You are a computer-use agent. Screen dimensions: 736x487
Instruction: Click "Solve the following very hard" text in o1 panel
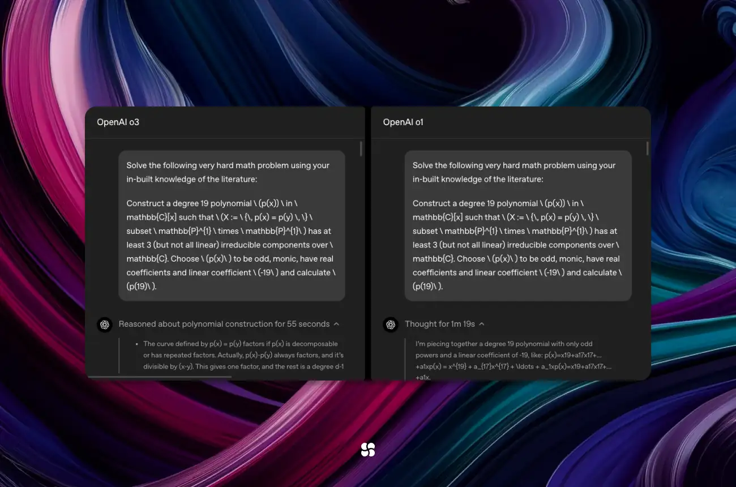[x=514, y=172]
